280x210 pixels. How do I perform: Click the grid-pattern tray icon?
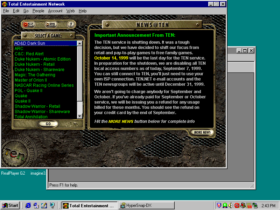[249, 205]
